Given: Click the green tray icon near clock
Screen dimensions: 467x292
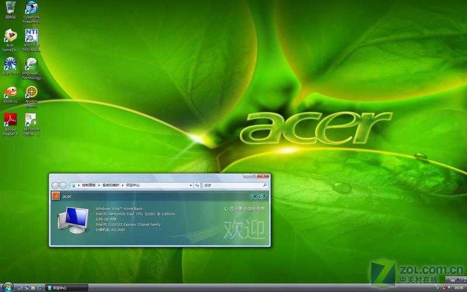Looking at the screenshot, I should click(x=437, y=287).
